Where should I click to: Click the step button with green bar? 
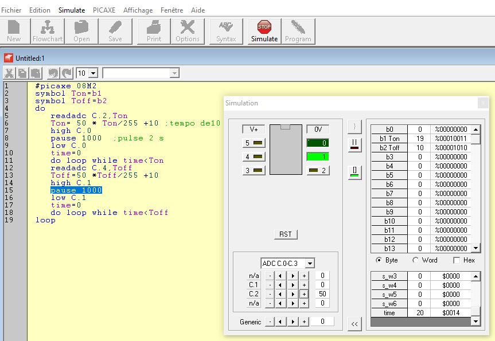click(354, 173)
